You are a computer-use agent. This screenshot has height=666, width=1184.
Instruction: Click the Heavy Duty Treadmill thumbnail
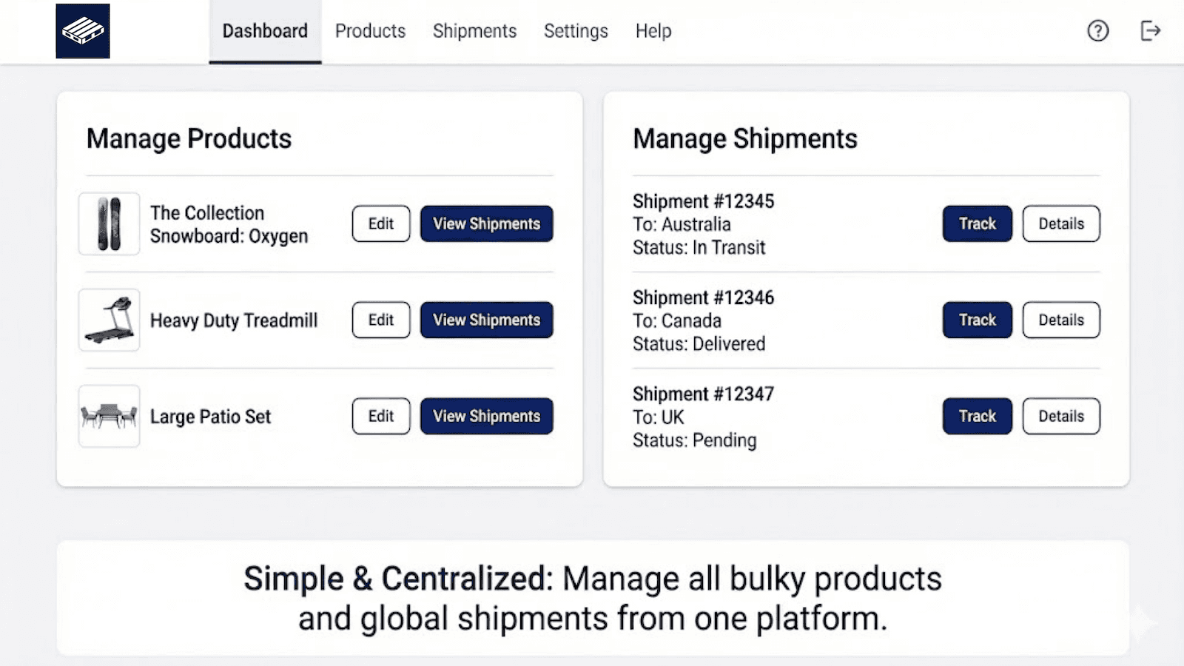tap(108, 320)
